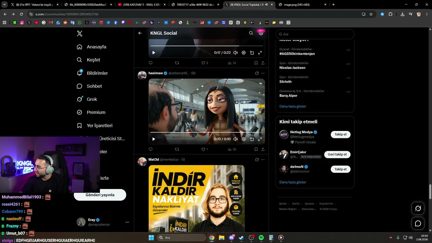Enter fullscreen on the hasimsw video
Image resolution: width=432 pixels, height=243 pixels.
tap(260, 139)
